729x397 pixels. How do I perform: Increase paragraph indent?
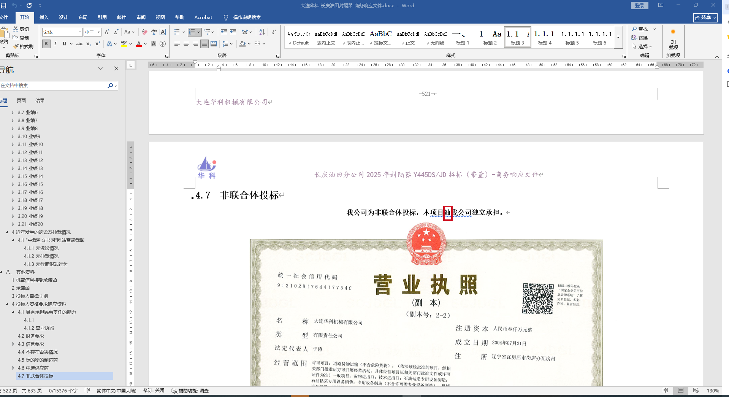point(233,32)
